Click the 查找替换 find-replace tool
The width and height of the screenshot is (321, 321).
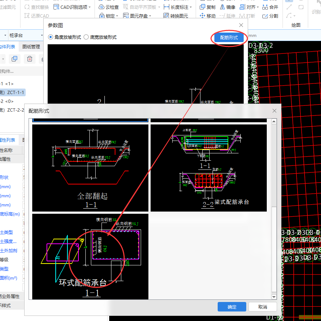[37, 7]
